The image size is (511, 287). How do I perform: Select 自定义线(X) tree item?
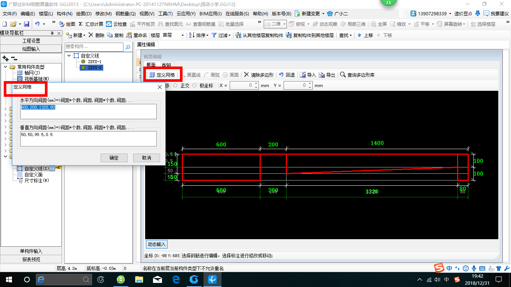coord(36,169)
